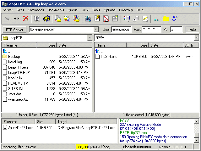Click the reconnect plug icon in toolbar
Image resolution: width=201 pixels, height=151 pixels.
click(17, 19)
